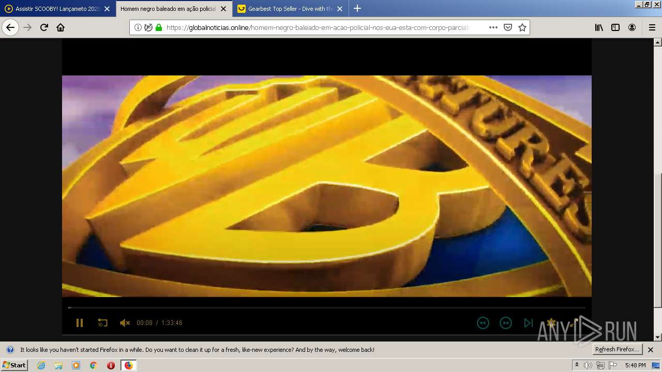Launch Opera from taskbar
The height and width of the screenshot is (372, 662).
click(x=111, y=365)
